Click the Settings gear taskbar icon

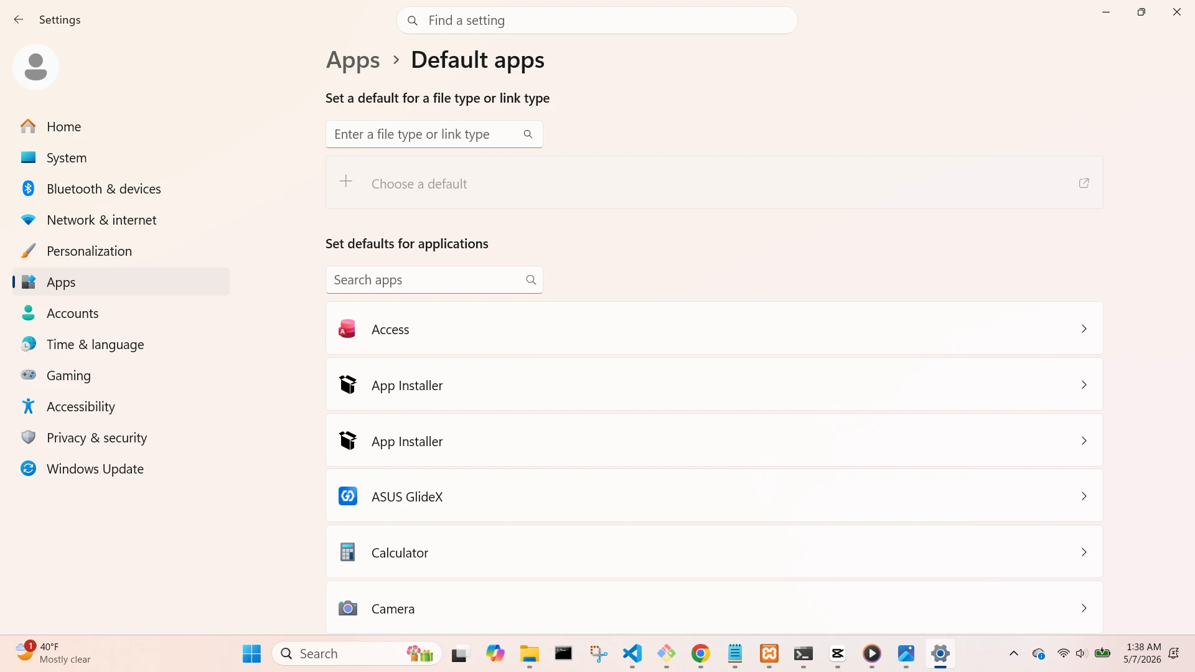(940, 653)
